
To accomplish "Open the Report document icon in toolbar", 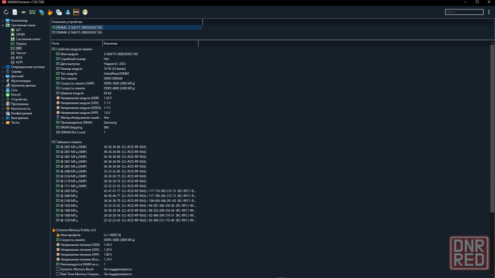I will pos(15,12).
